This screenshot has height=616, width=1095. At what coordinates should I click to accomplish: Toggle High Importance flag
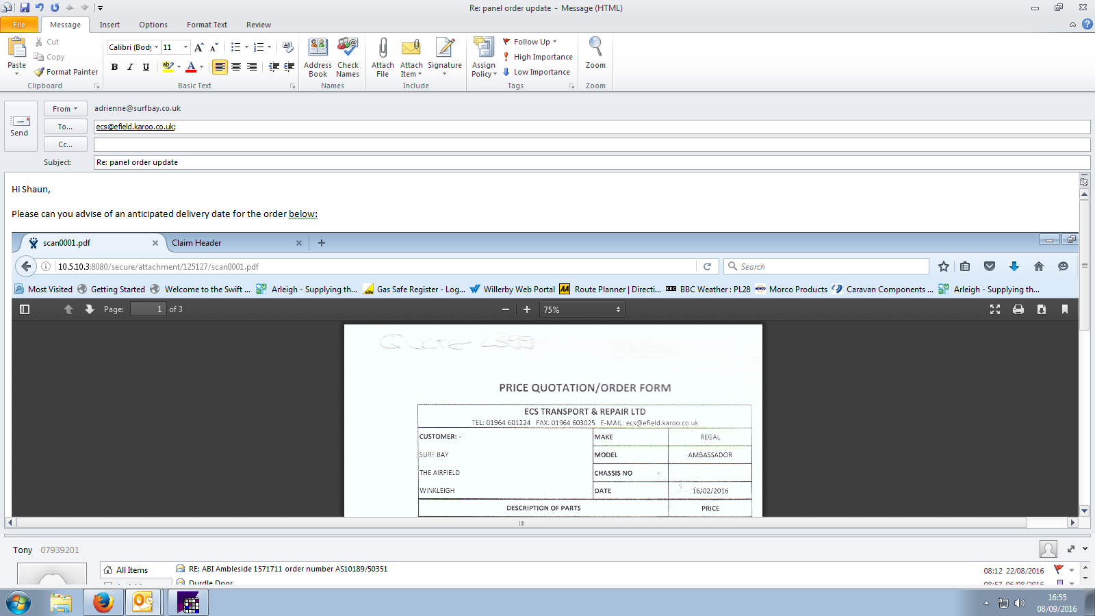click(538, 57)
